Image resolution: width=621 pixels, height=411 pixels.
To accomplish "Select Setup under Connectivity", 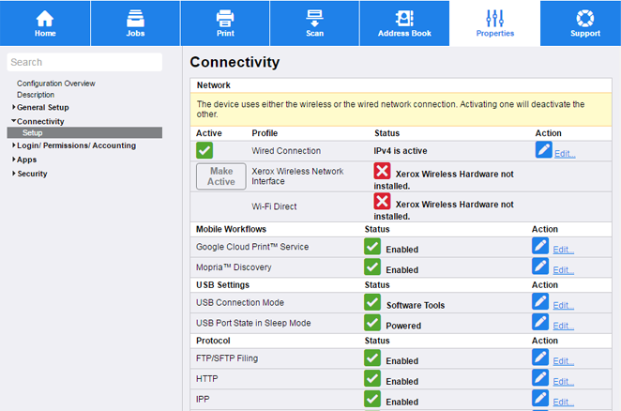I will coord(33,133).
